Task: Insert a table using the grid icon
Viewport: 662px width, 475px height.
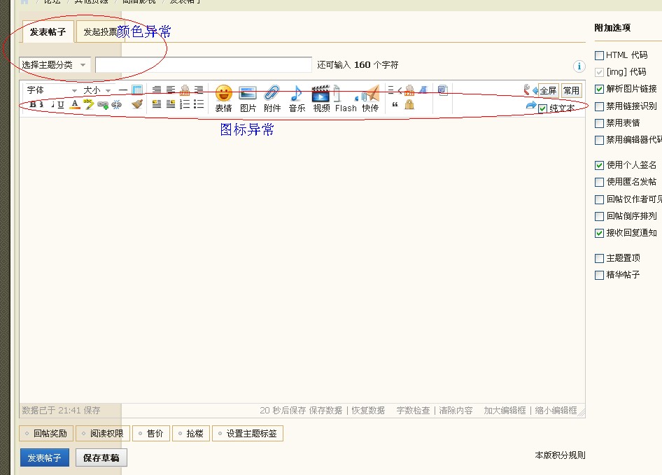Action: (x=136, y=90)
